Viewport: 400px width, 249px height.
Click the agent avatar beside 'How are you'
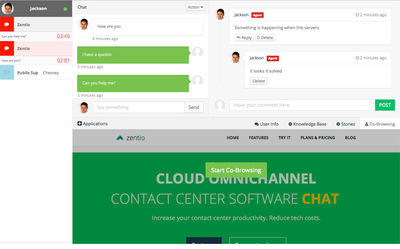point(83,24)
